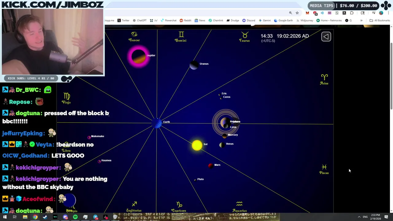Open Steam from the taskbar
The height and width of the screenshot is (221, 393).
click(x=45, y=217)
